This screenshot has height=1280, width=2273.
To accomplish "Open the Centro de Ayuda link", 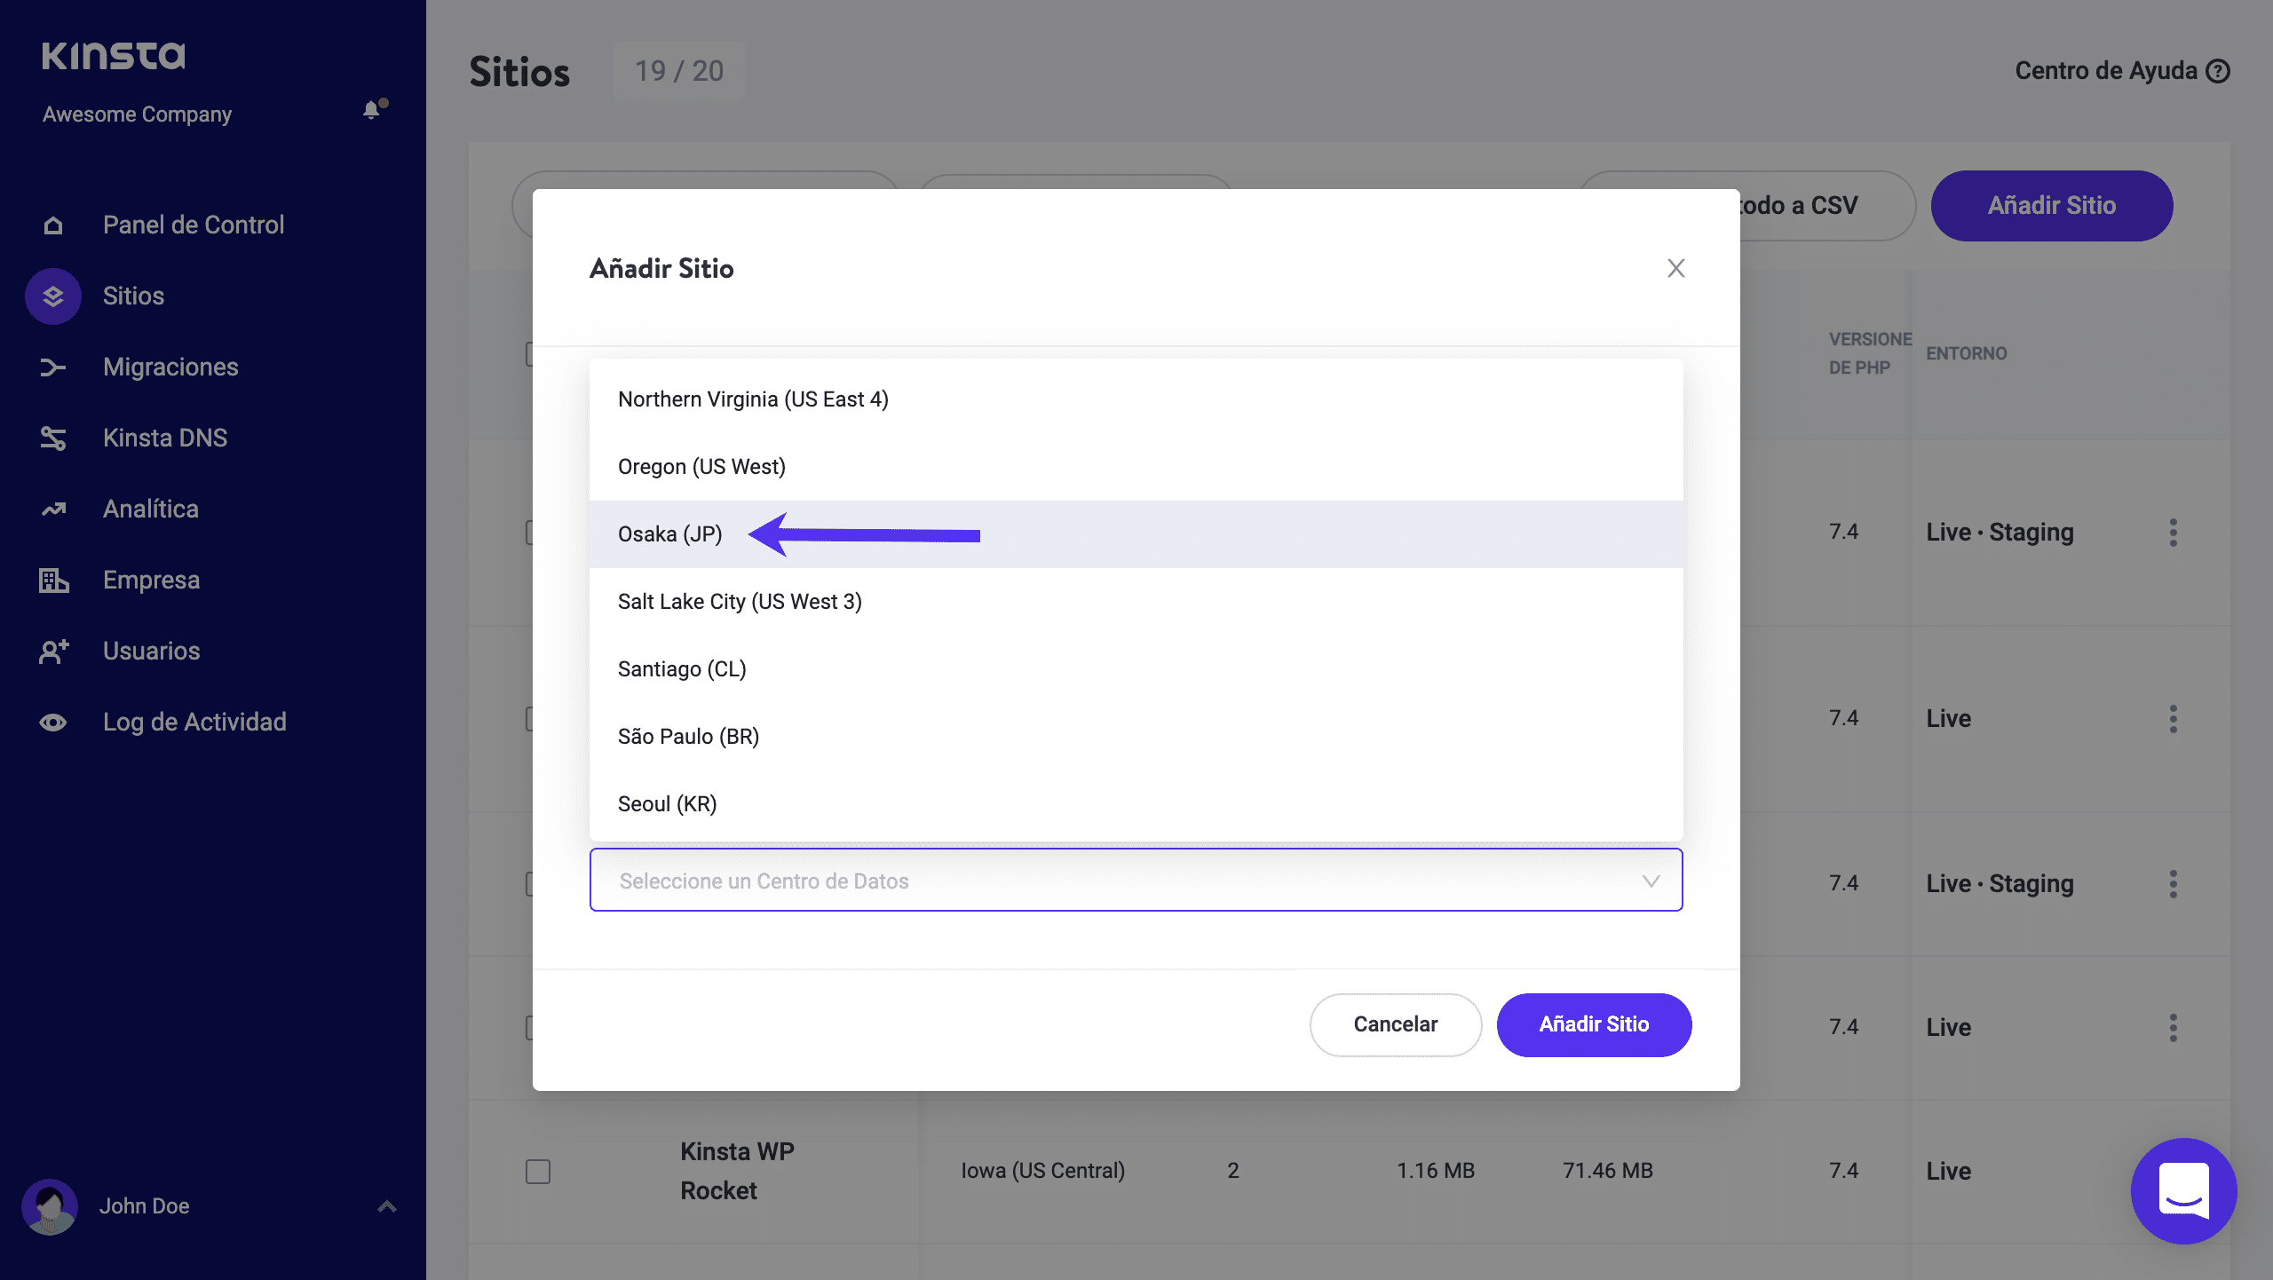I will (x=2121, y=71).
